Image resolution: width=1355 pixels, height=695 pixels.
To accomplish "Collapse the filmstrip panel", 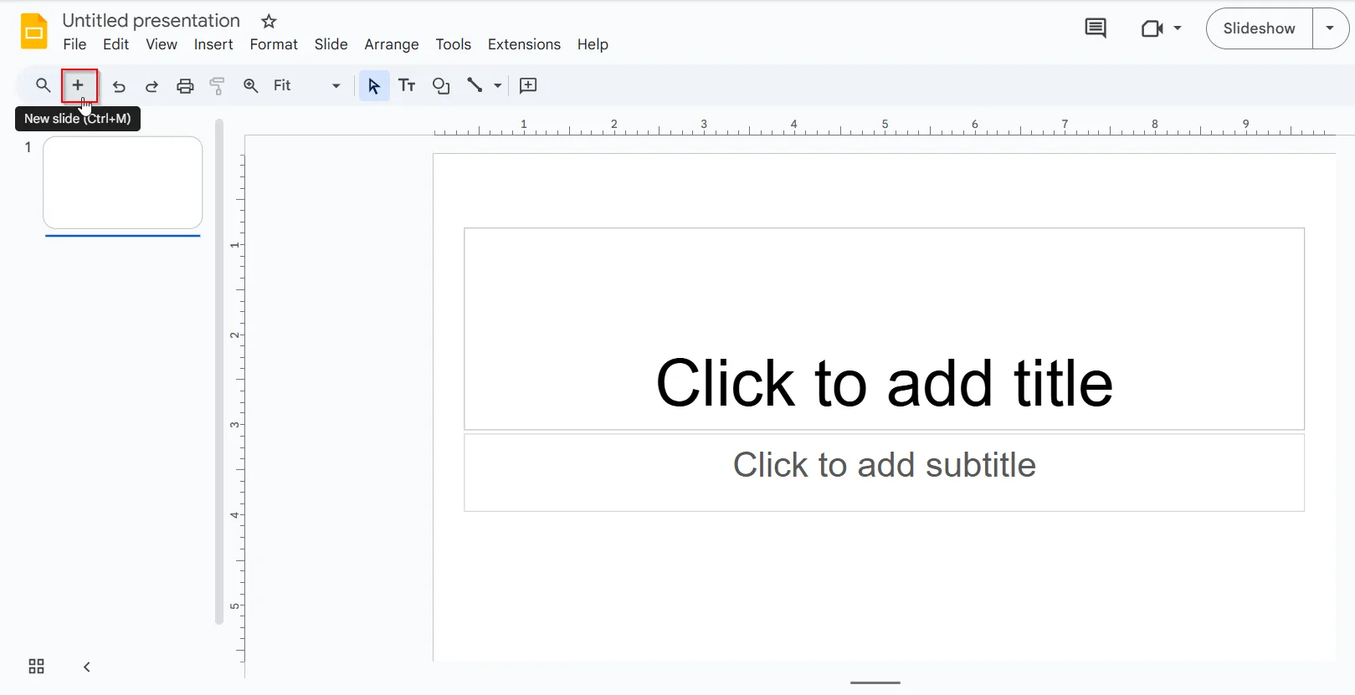I will click(87, 667).
